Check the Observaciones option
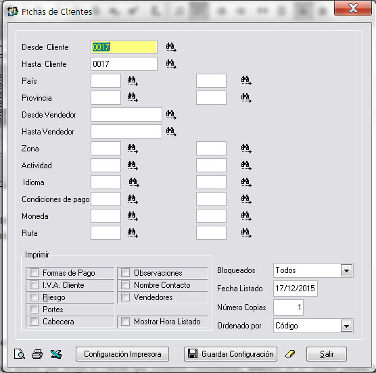This screenshot has width=376, height=373. coord(125,272)
